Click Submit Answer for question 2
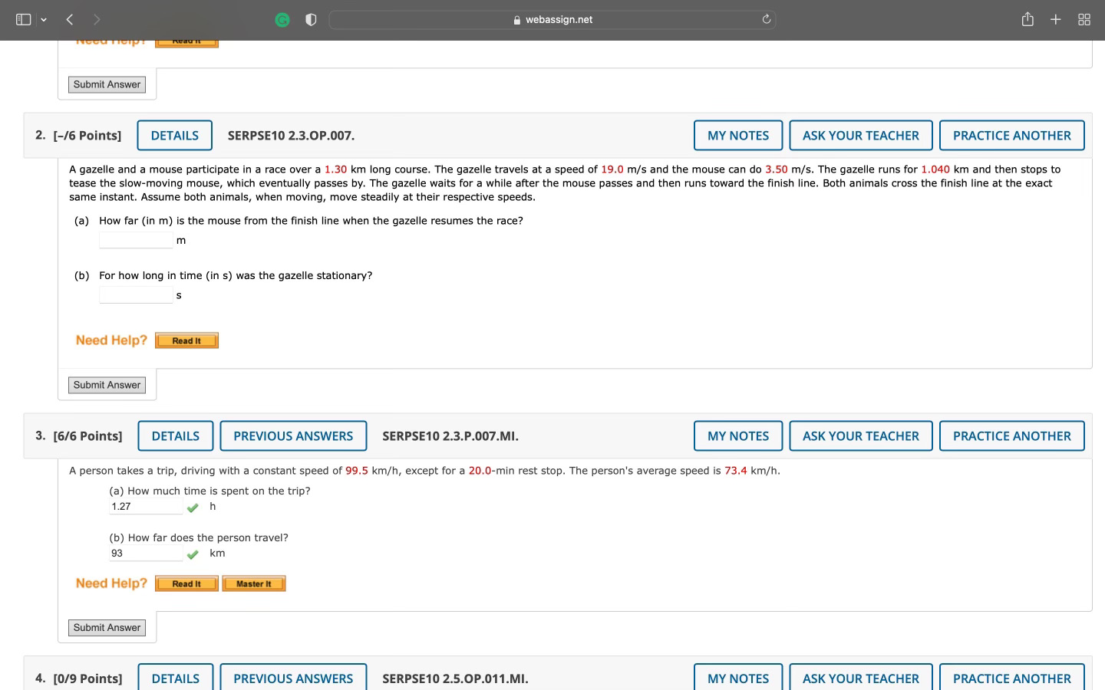1105x690 pixels. [x=107, y=385]
